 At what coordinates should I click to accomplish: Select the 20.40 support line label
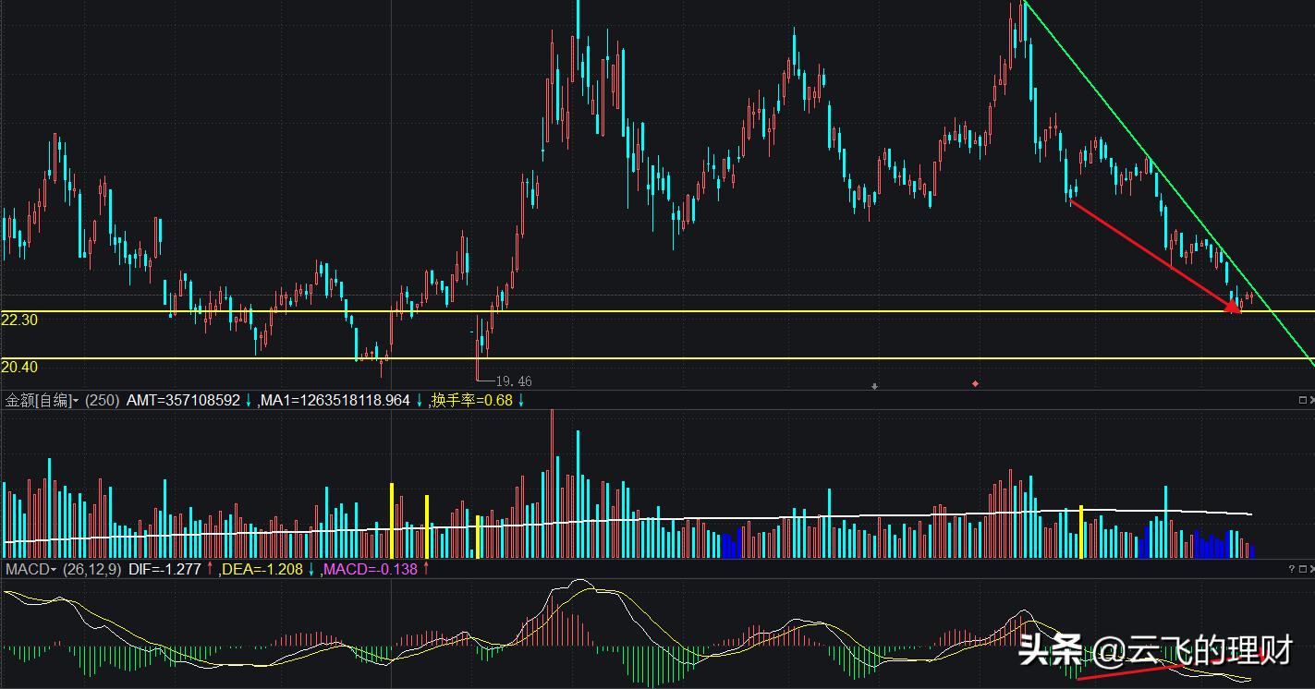pyautogui.click(x=19, y=367)
